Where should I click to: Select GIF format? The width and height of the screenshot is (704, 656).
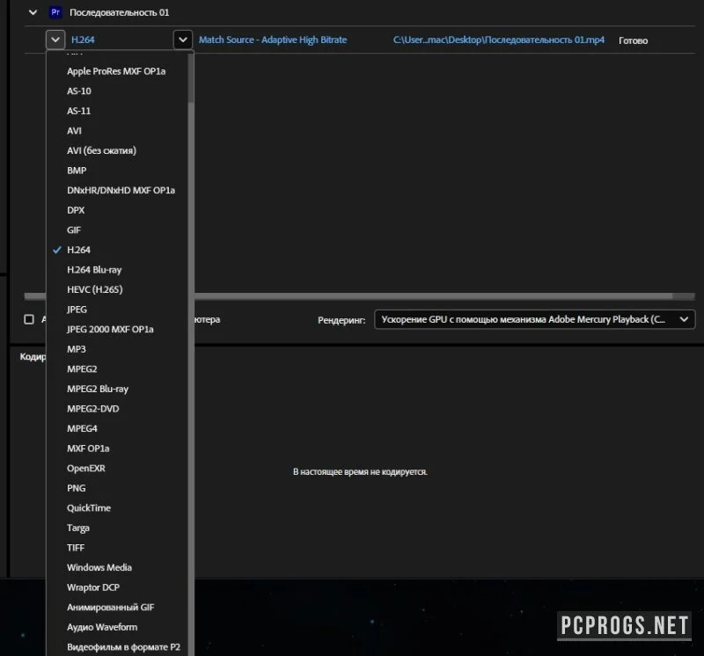click(74, 230)
